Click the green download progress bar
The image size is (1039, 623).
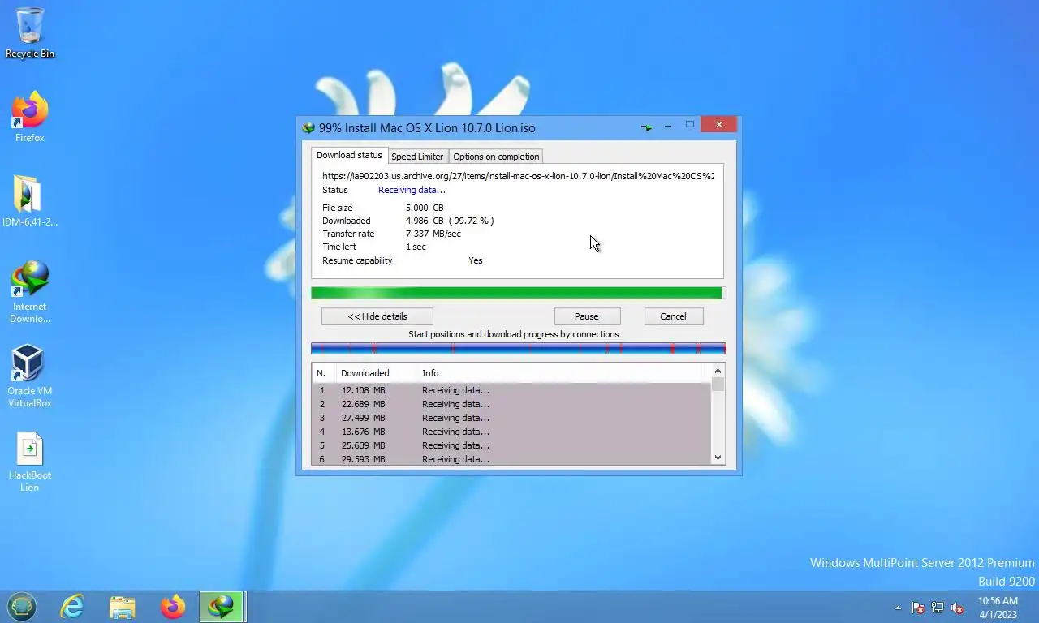click(x=519, y=293)
